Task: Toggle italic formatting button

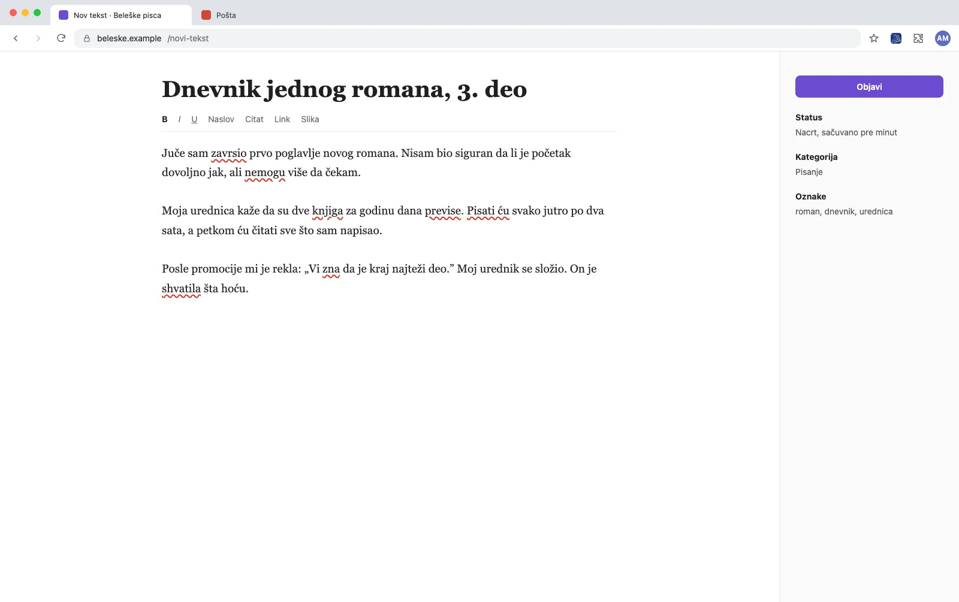Action: pos(179,119)
